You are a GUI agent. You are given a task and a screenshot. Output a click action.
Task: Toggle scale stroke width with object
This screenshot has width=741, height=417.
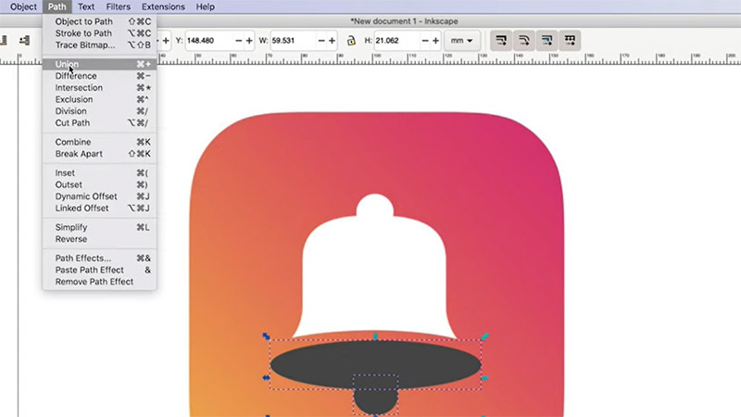point(501,41)
